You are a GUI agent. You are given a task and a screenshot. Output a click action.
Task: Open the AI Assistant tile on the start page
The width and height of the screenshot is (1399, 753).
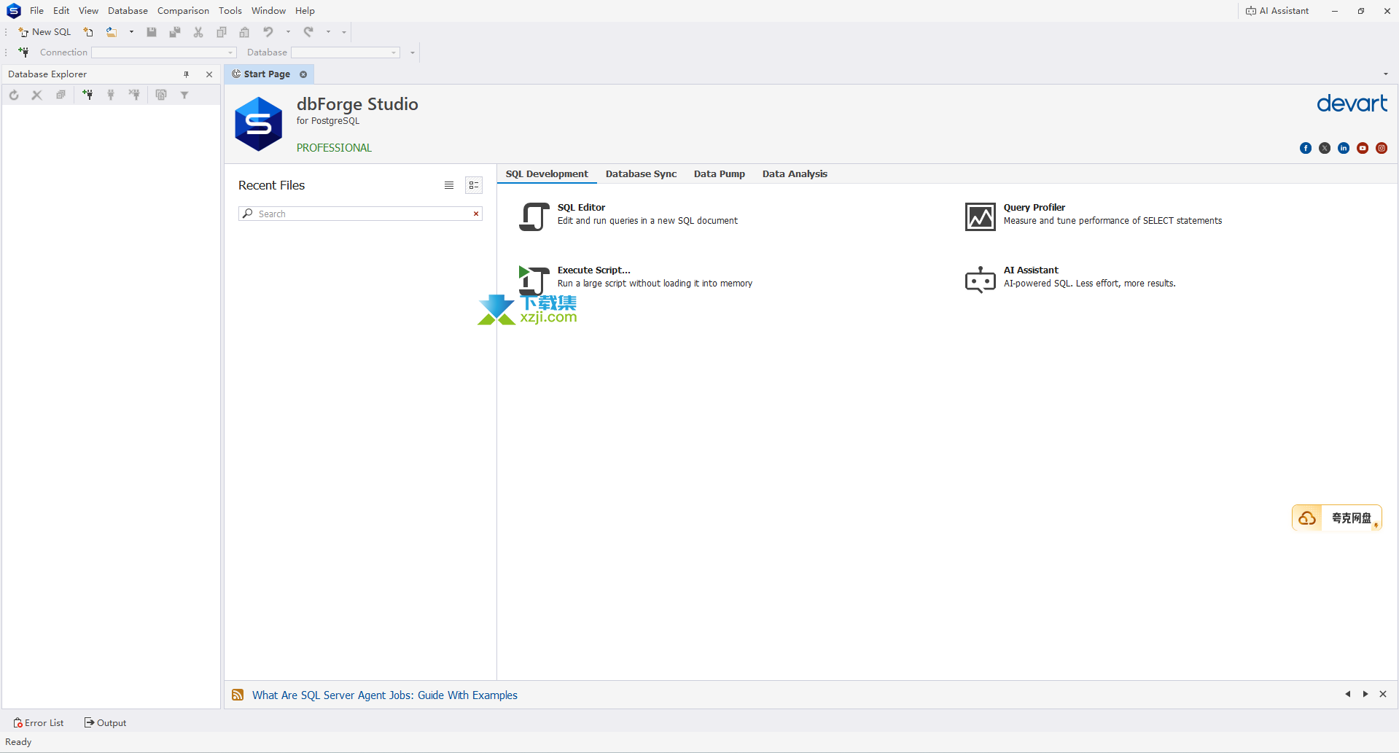[1030, 270]
